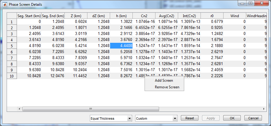This screenshot has width=271, height=126.
Task: Select row header 4
Action: [x=12, y=40]
